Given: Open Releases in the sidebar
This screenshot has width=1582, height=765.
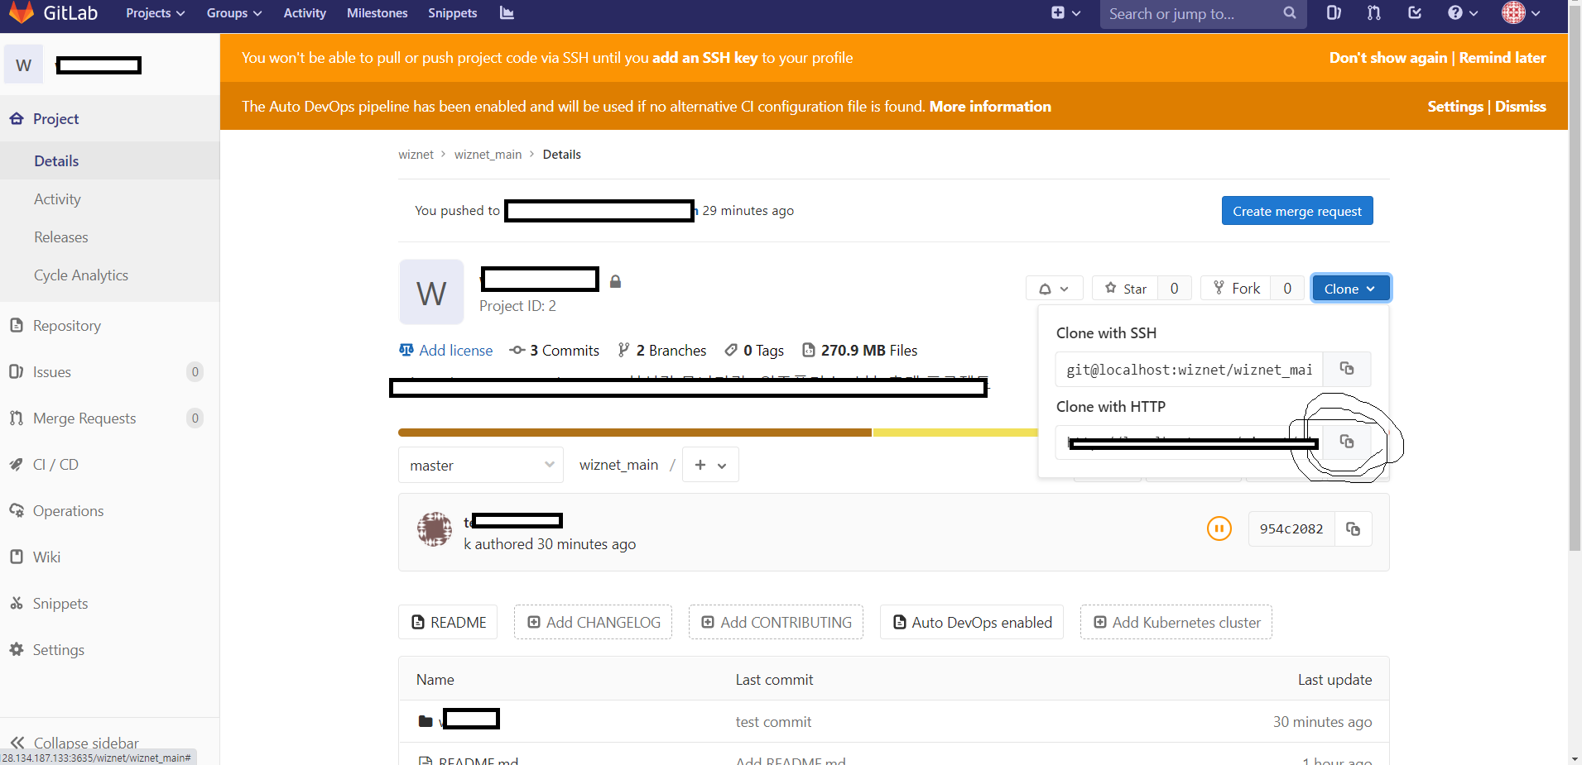Looking at the screenshot, I should 109,237.
